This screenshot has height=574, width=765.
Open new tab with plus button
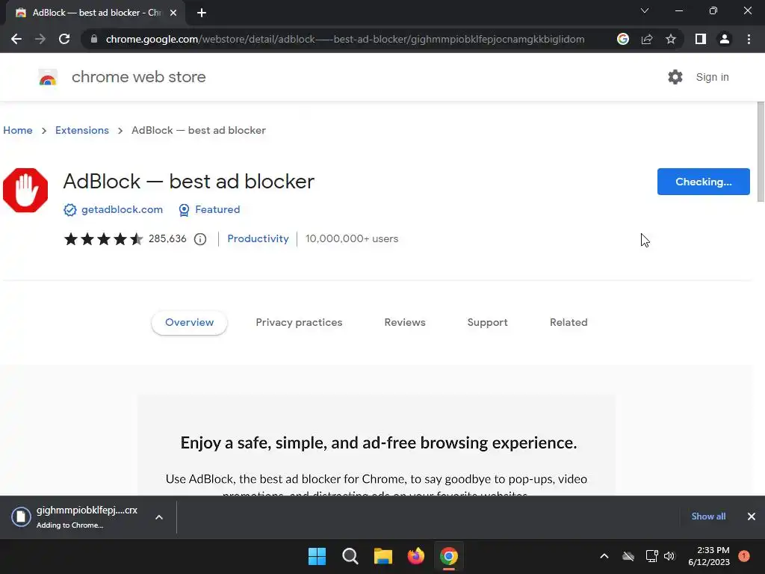coord(202,13)
